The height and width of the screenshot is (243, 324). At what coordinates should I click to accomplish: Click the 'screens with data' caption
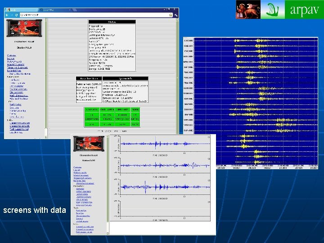[x=35, y=210]
